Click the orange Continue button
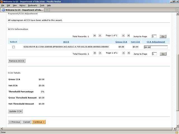The image size is (179, 134). click(39, 122)
